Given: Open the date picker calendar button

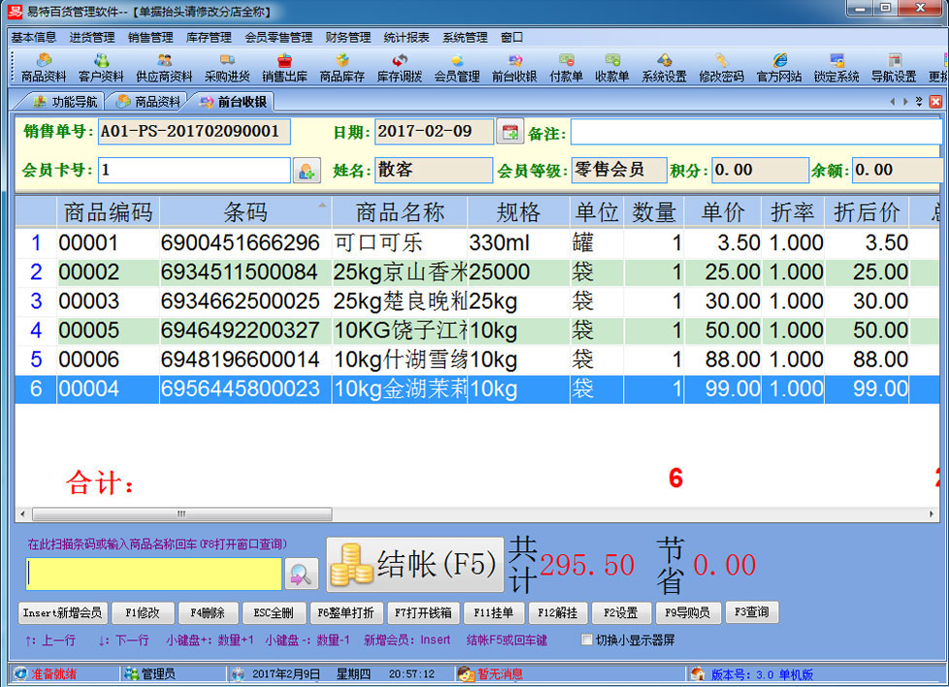Looking at the screenshot, I should [509, 132].
